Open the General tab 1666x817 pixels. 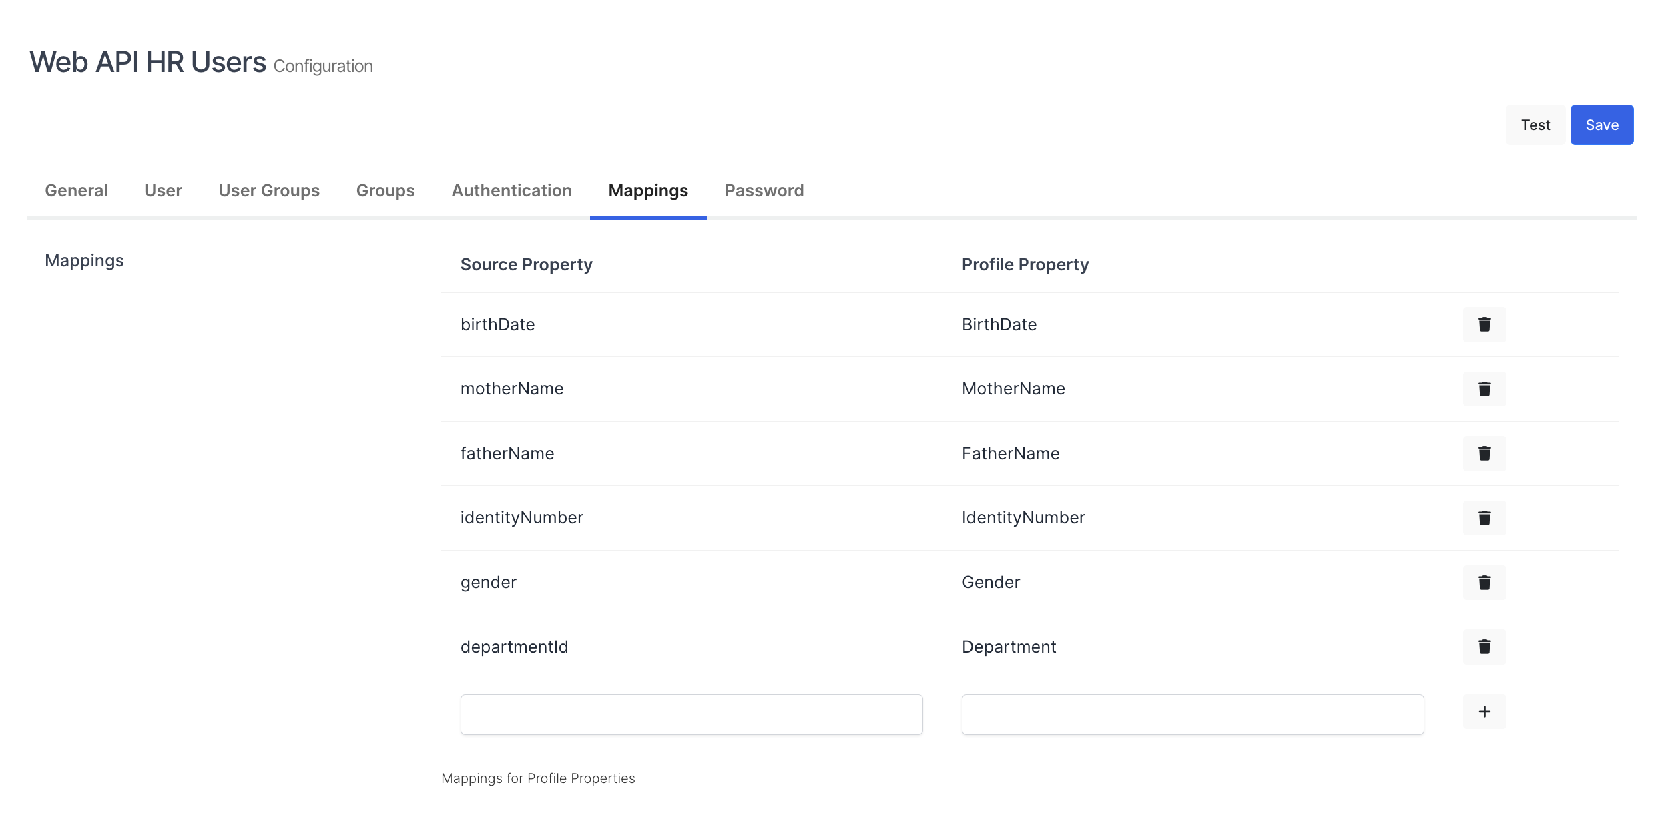point(76,191)
